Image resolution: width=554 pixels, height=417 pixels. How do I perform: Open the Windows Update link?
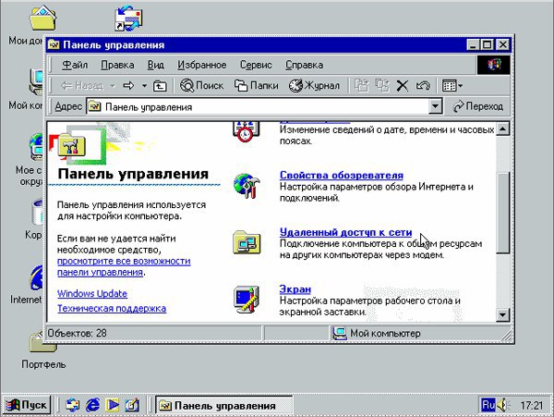tap(92, 293)
